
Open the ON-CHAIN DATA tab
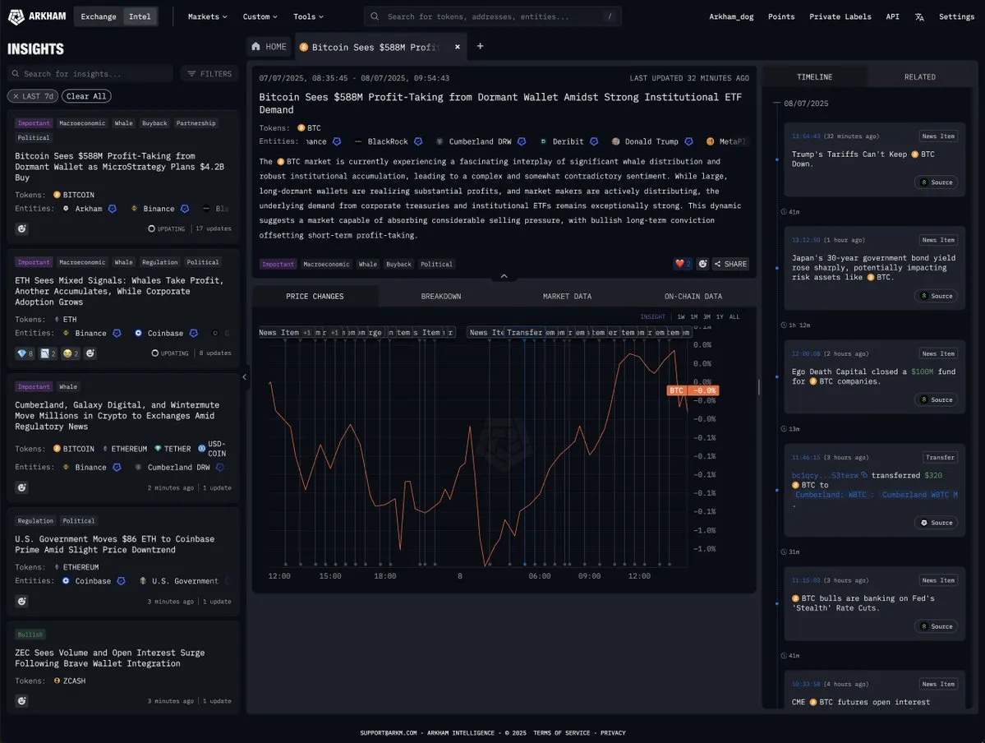click(x=693, y=296)
